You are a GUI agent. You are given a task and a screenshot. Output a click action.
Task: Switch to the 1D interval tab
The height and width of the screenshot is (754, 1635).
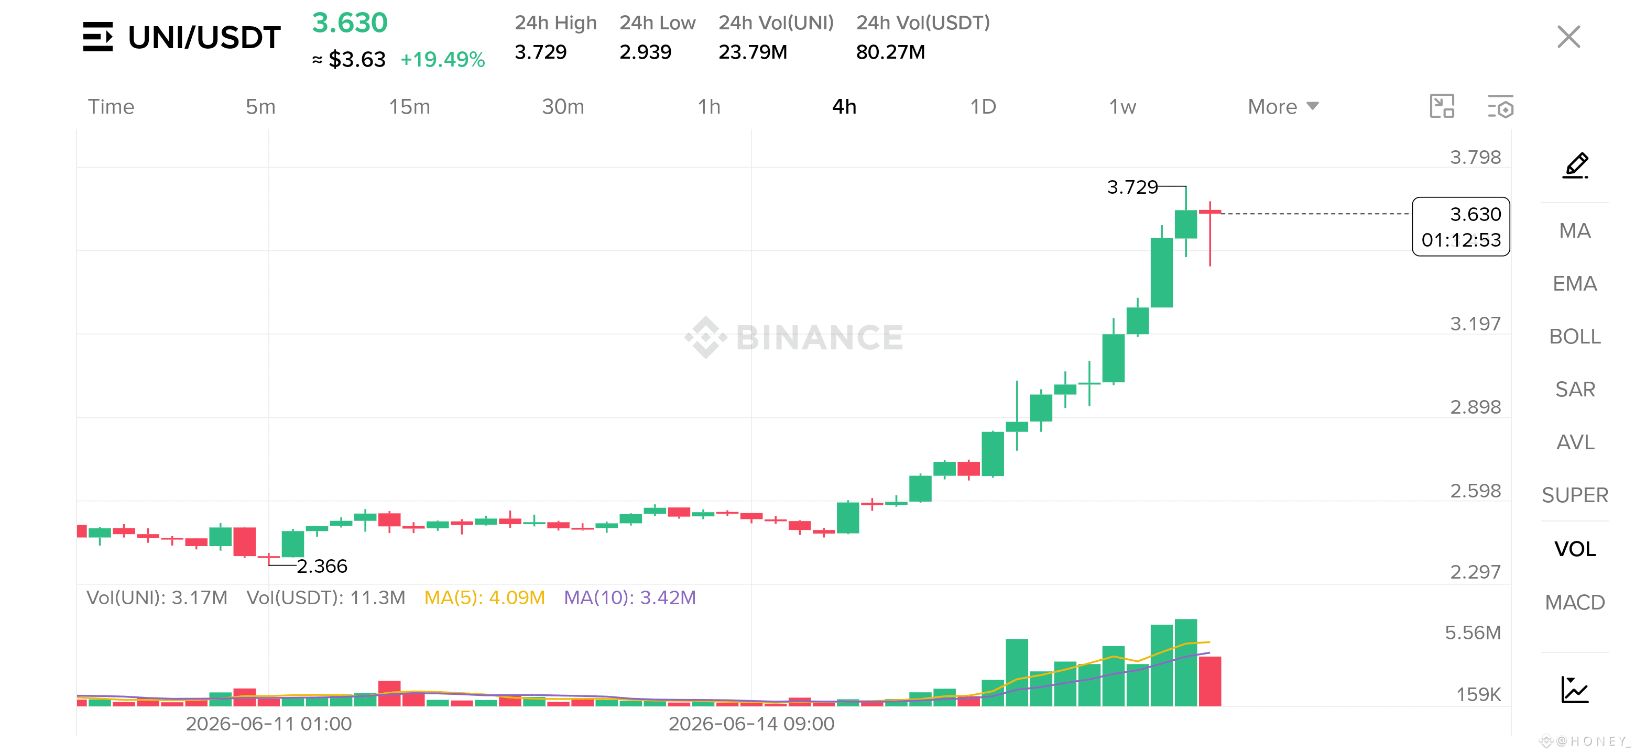click(983, 106)
